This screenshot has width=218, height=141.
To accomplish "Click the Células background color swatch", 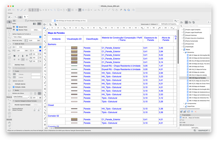I will coord(36,74).
